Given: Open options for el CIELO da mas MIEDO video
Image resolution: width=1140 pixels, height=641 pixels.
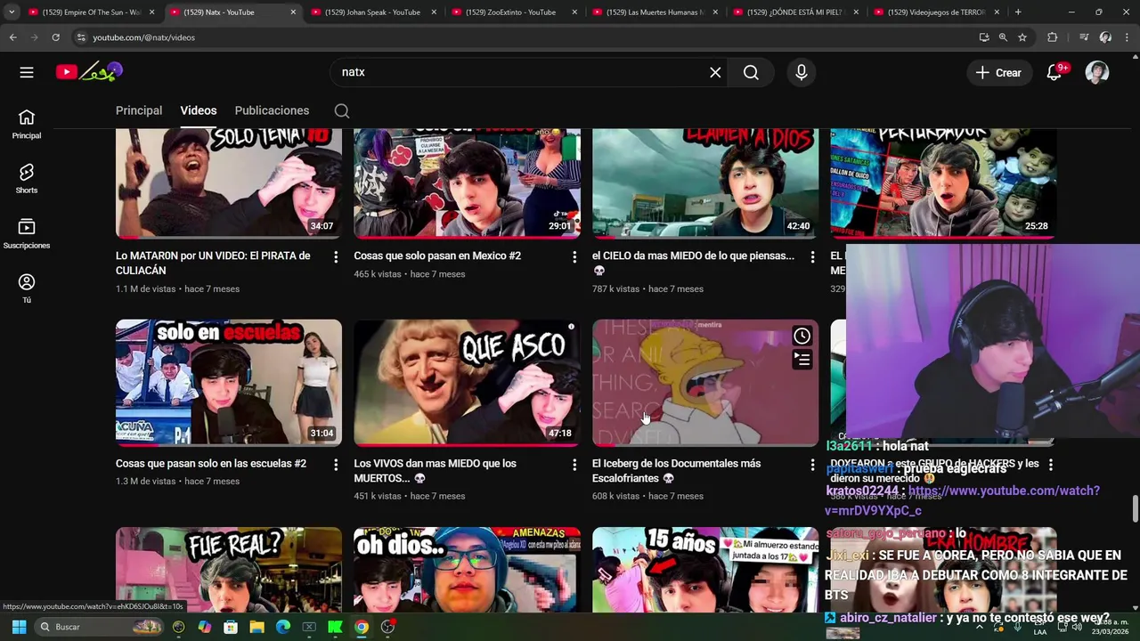Looking at the screenshot, I should coord(812,256).
